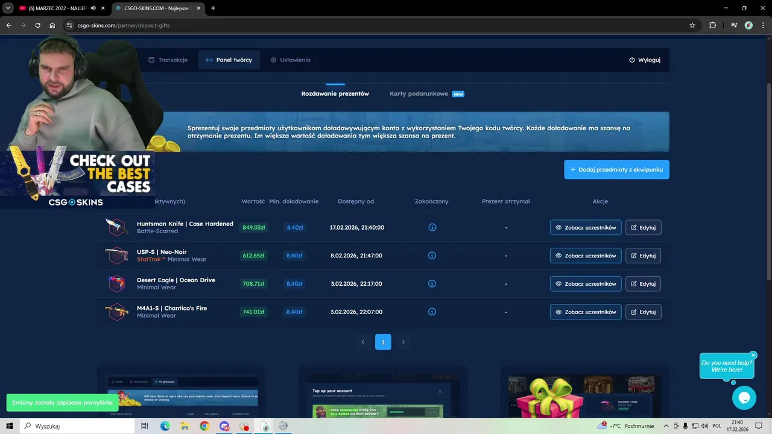Switch to Rozdawanie prezentów sub-tab
The image size is (772, 434).
tap(335, 93)
